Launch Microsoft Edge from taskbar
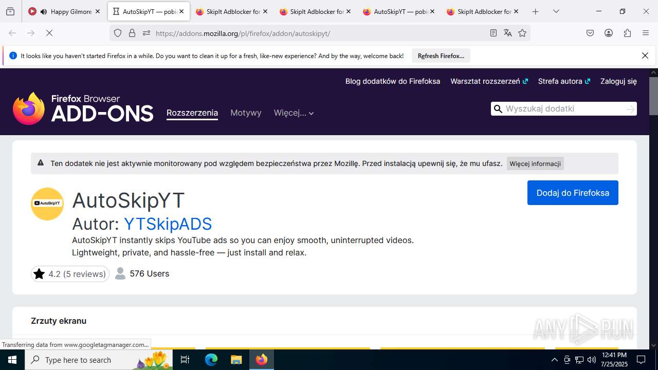The width and height of the screenshot is (658, 370). (x=211, y=360)
